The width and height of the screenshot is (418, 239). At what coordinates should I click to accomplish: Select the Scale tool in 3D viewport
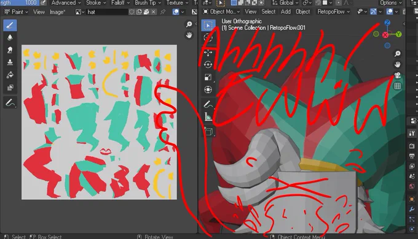click(x=208, y=77)
